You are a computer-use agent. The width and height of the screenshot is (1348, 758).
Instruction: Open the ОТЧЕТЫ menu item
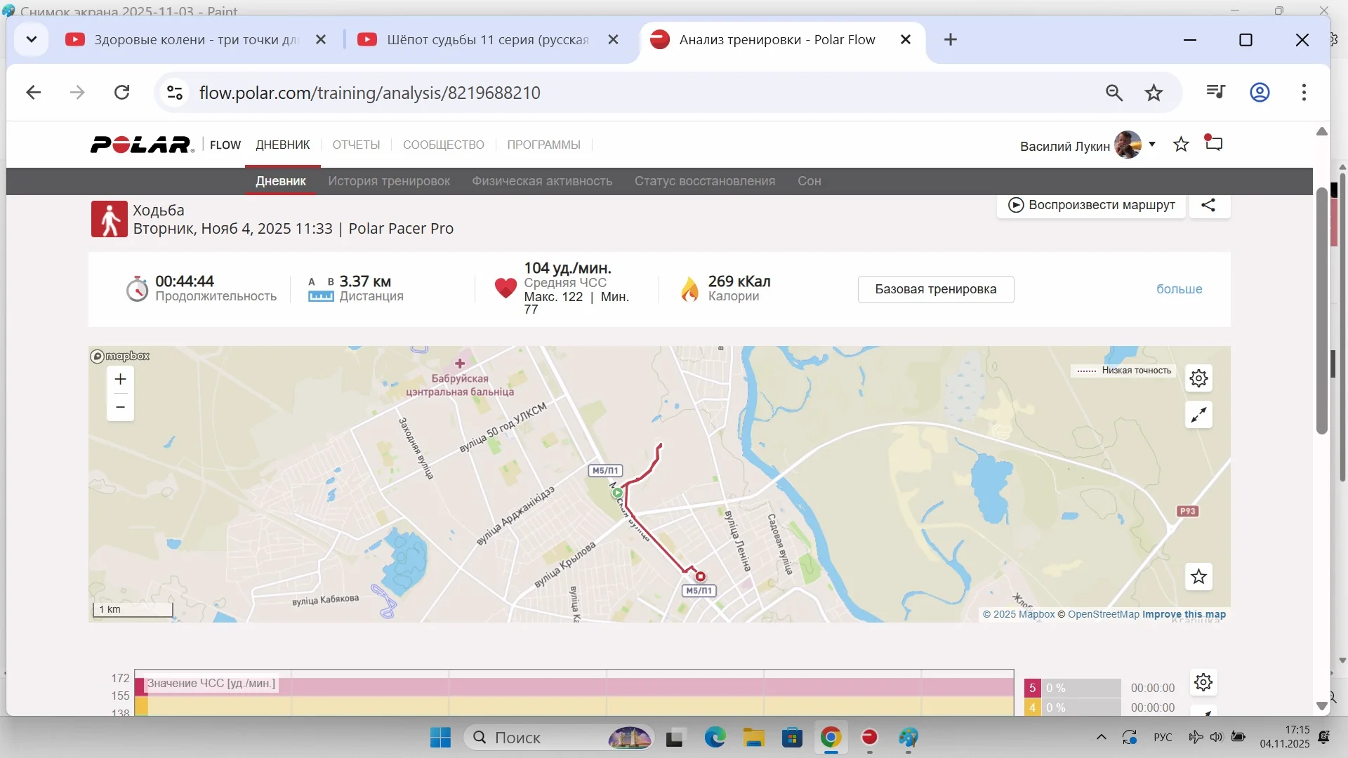click(356, 145)
